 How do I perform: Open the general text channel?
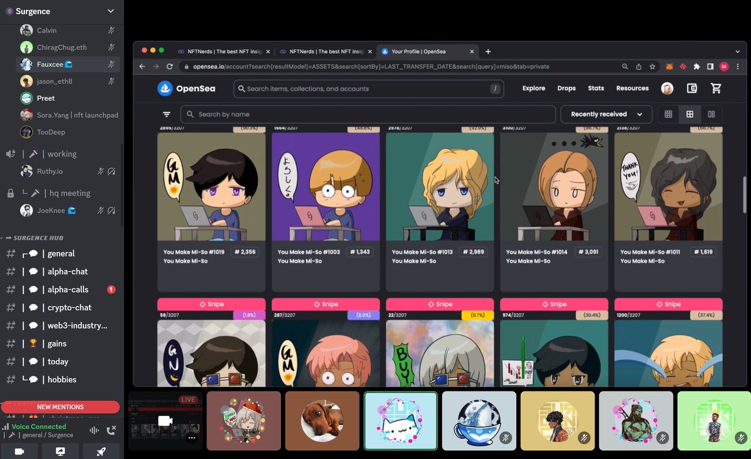(x=61, y=253)
